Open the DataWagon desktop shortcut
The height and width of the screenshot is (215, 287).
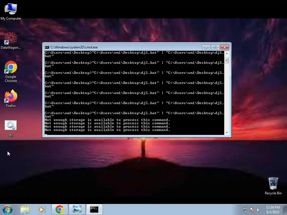(x=11, y=41)
